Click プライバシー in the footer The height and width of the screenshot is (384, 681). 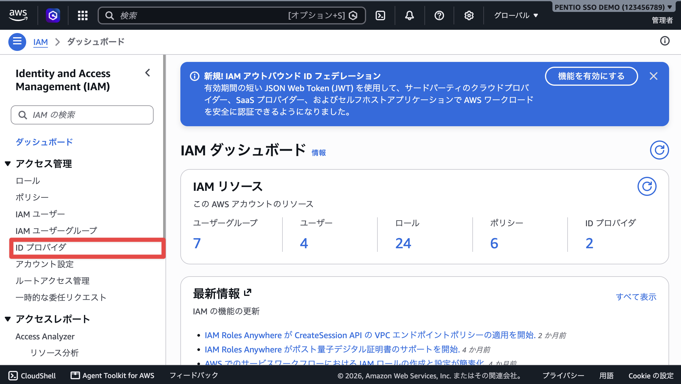(563, 376)
